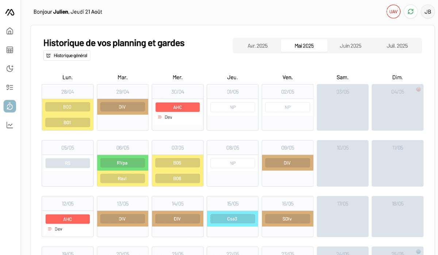Image resolution: width=438 pixels, height=255 pixels.
Task: Switch to the Avr. 2025 tab
Action: 257,46
